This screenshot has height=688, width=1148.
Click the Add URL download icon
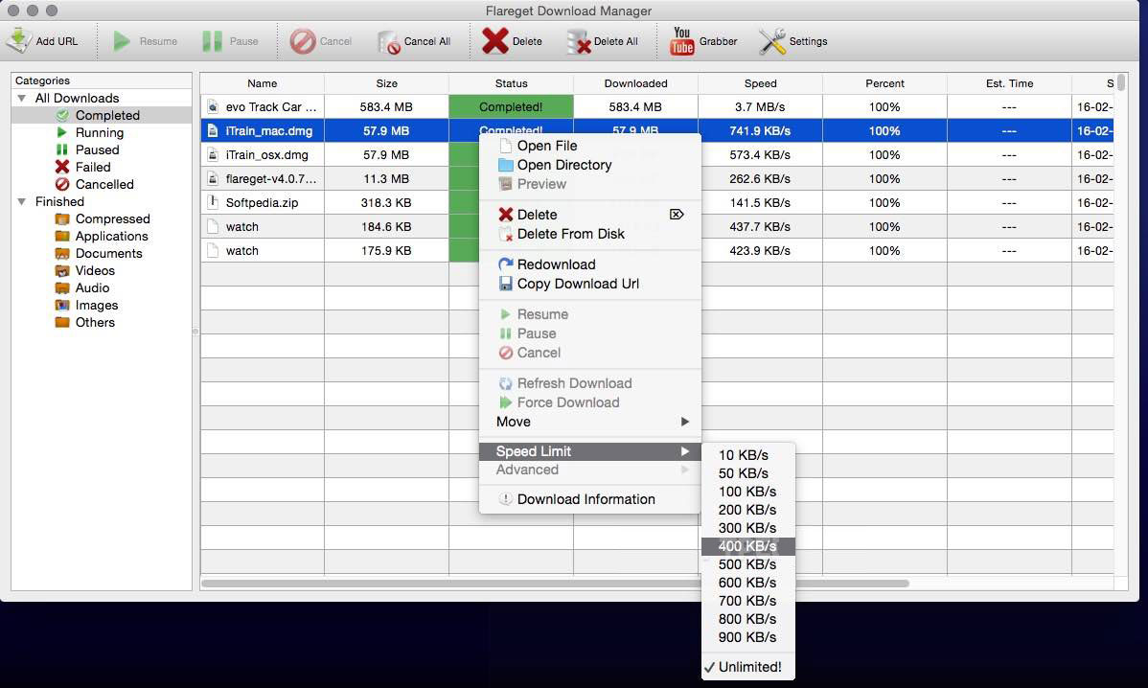pyautogui.click(x=18, y=41)
